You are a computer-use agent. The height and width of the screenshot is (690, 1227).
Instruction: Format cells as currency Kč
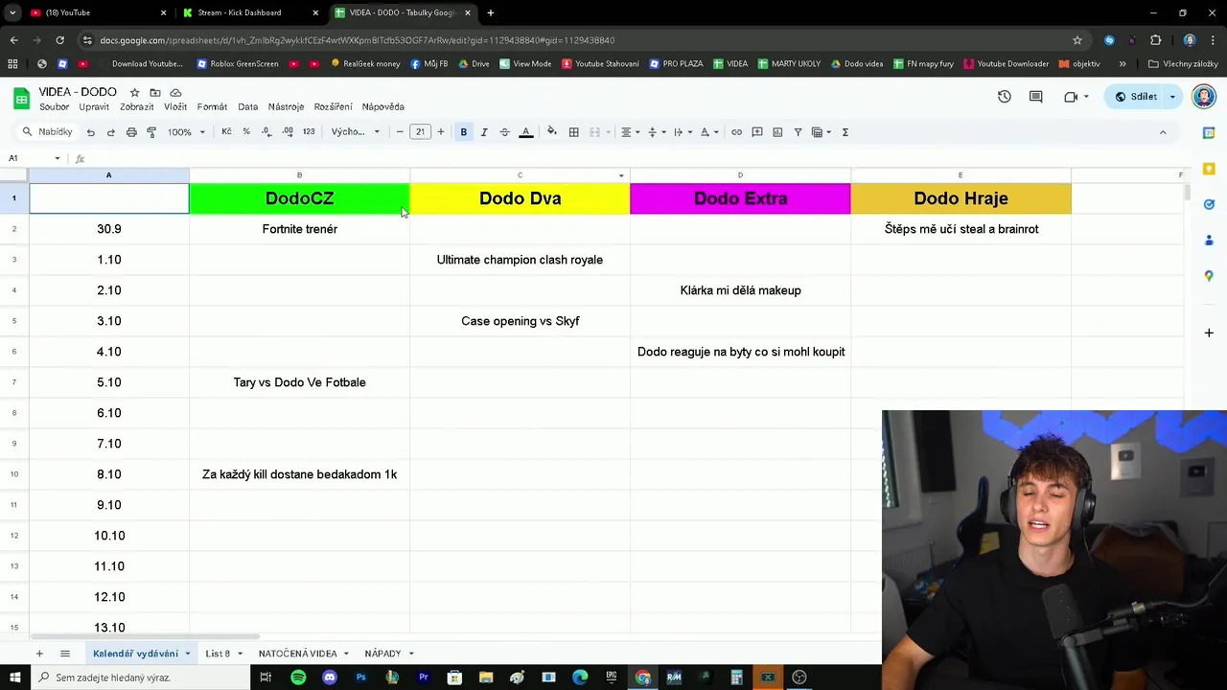226,132
